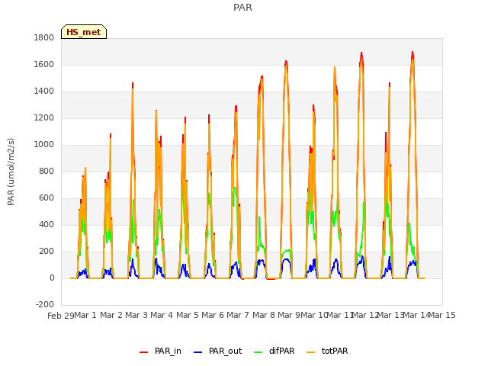Click the Mar 8 x-axis label

coord(264,315)
